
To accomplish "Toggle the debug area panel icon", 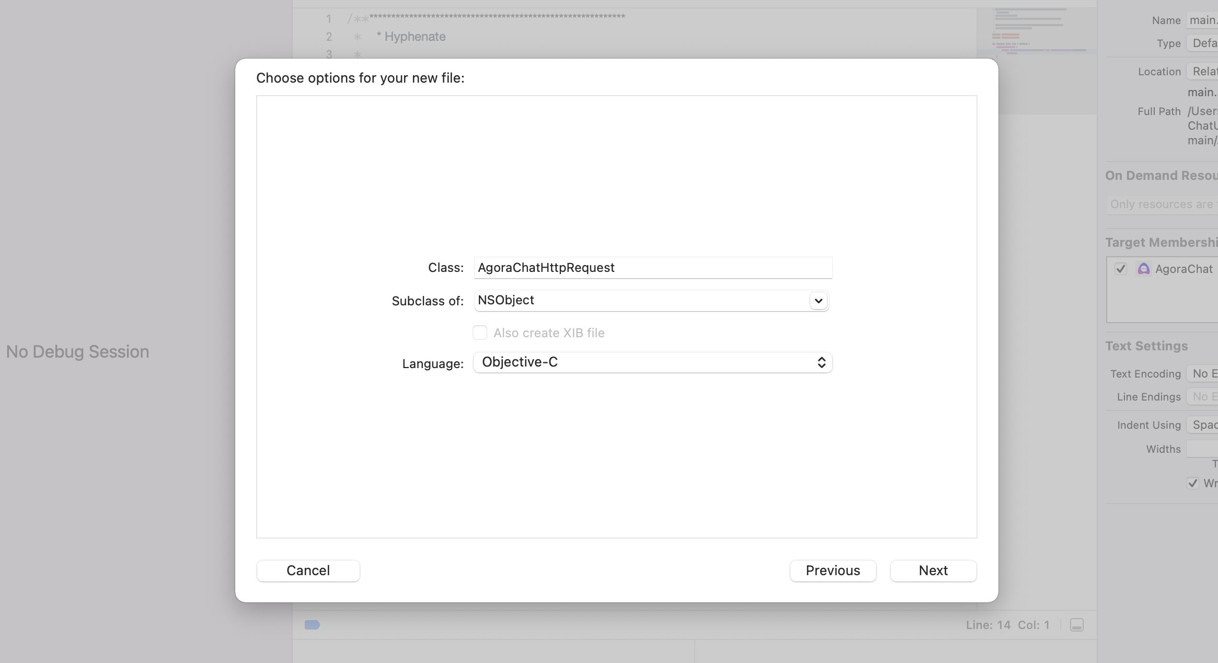I will [1077, 625].
